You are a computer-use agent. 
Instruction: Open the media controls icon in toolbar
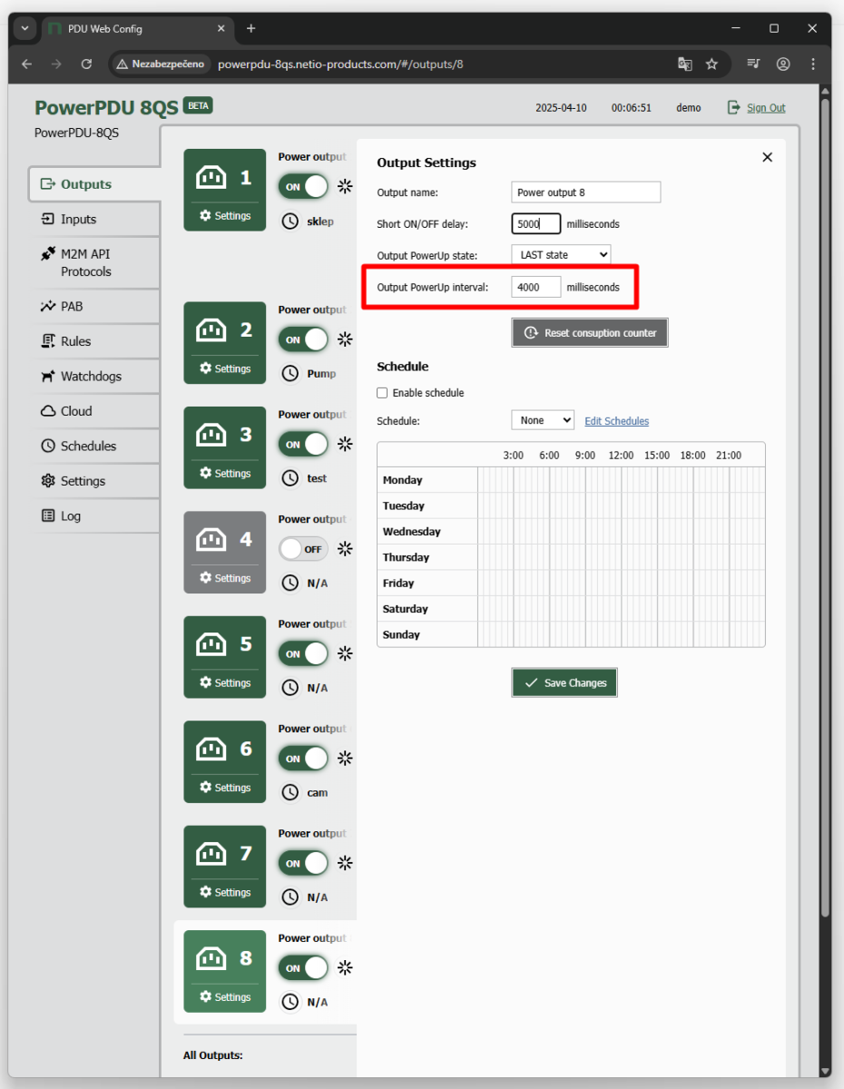tap(753, 64)
